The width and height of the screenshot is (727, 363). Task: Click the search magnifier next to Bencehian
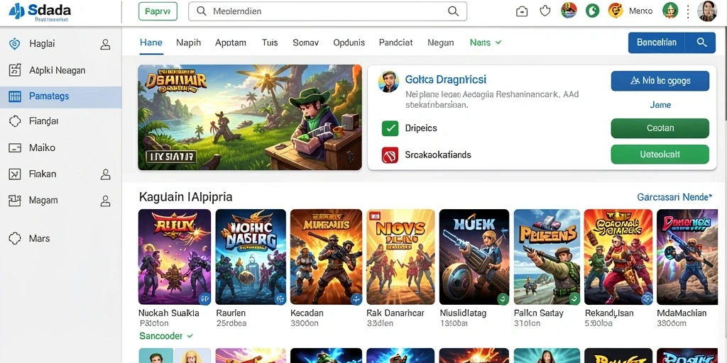pyautogui.click(x=701, y=43)
